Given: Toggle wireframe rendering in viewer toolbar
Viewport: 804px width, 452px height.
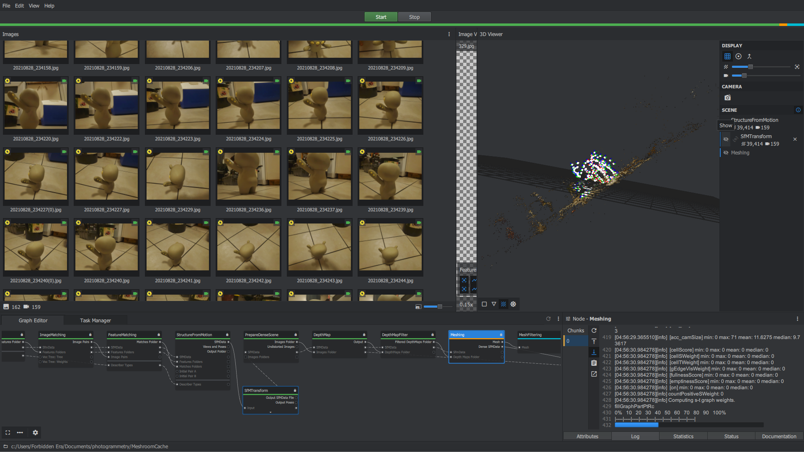Looking at the screenshot, I should [503, 304].
